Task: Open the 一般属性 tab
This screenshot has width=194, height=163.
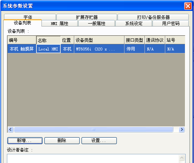Action: pos(96,23)
